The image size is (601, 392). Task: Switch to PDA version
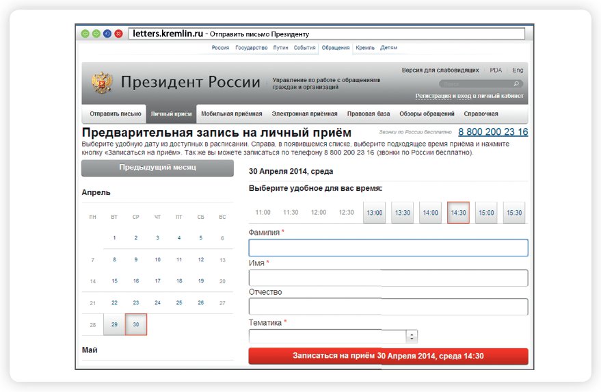(496, 70)
